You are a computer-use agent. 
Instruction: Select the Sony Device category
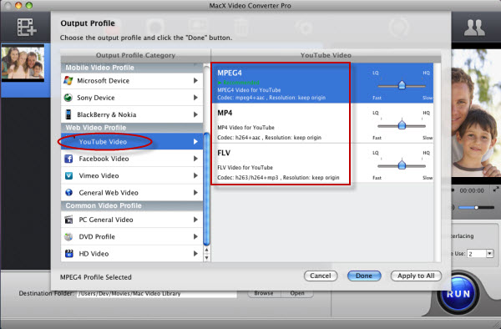(x=132, y=98)
